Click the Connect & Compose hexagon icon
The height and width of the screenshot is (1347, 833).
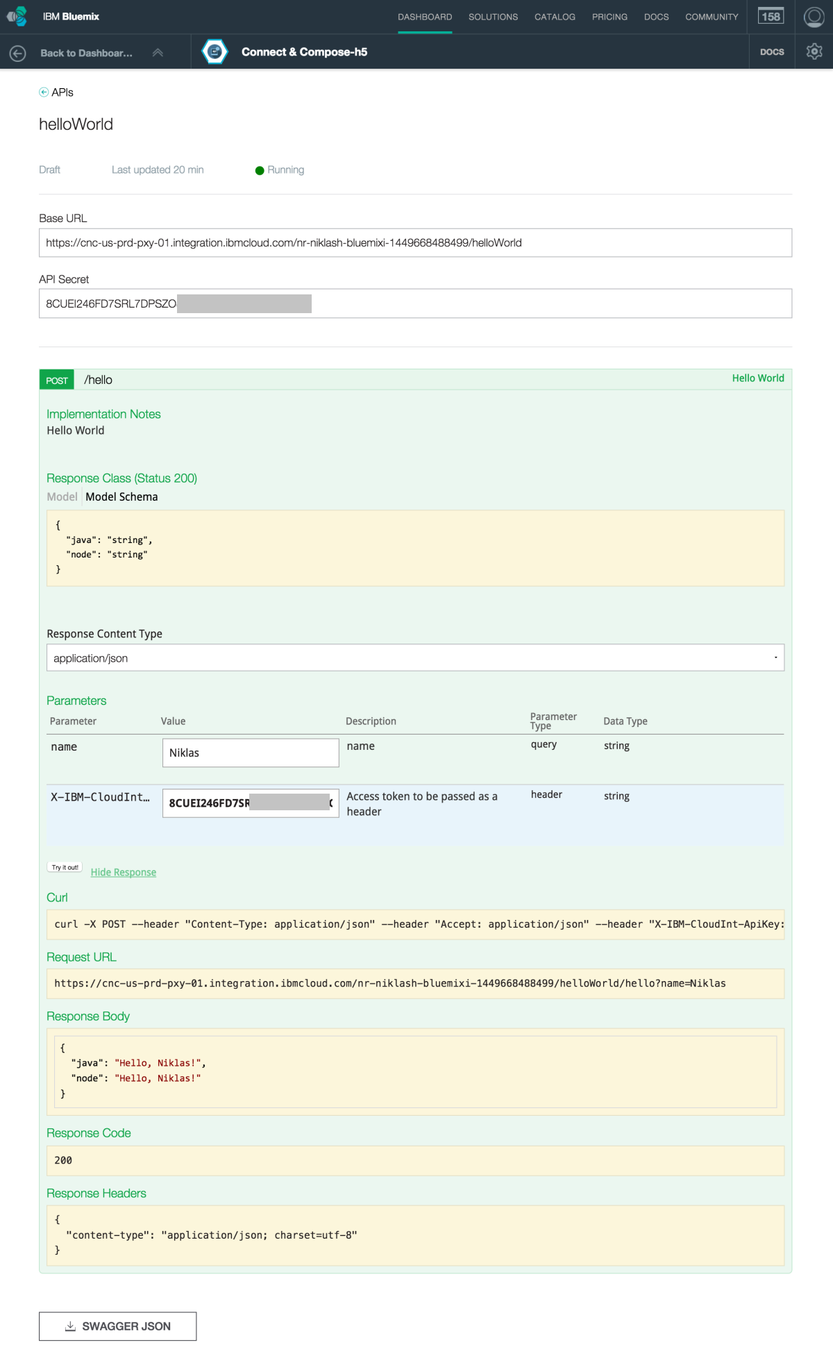click(214, 52)
